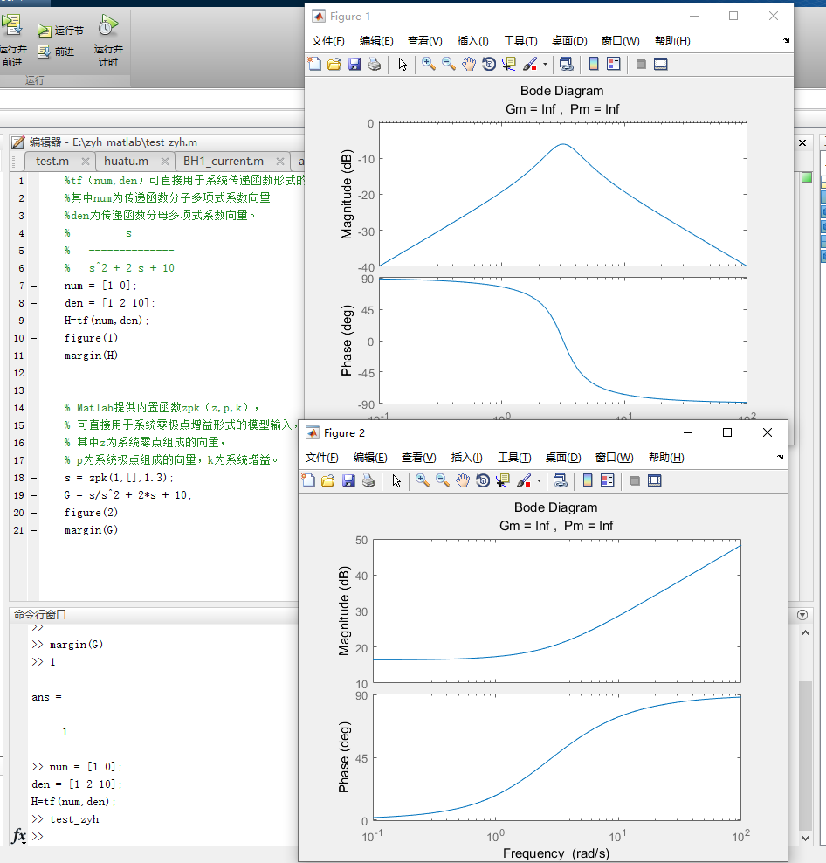Click 运行并计时 run and time button
826x863 pixels.
108,41
